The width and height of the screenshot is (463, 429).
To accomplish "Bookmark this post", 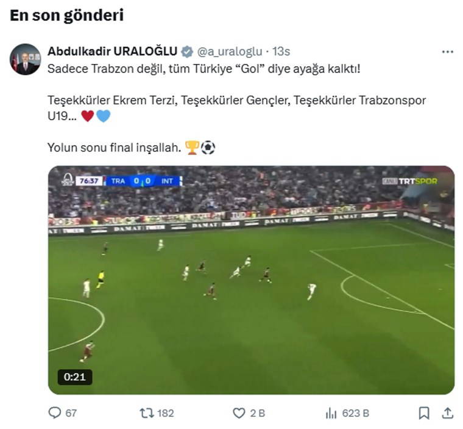I will pyautogui.click(x=424, y=413).
